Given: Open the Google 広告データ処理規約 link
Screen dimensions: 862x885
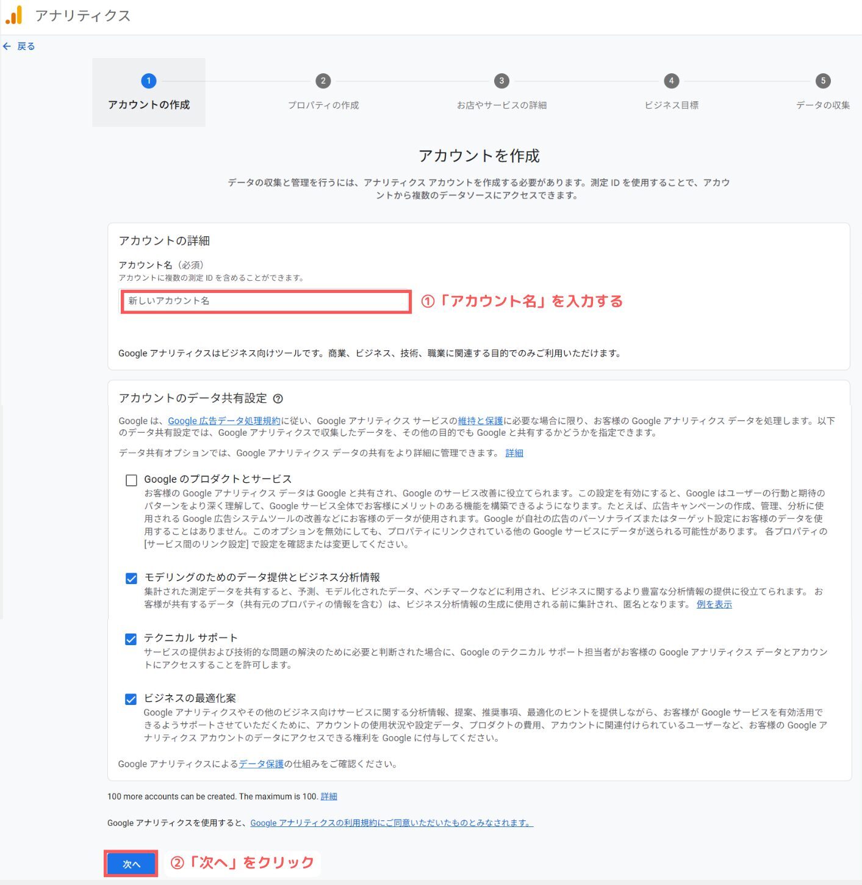Looking at the screenshot, I should tap(224, 421).
